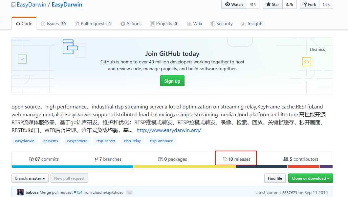Select the rtsp-server topic tag
The height and width of the screenshot is (197, 348).
106,141
